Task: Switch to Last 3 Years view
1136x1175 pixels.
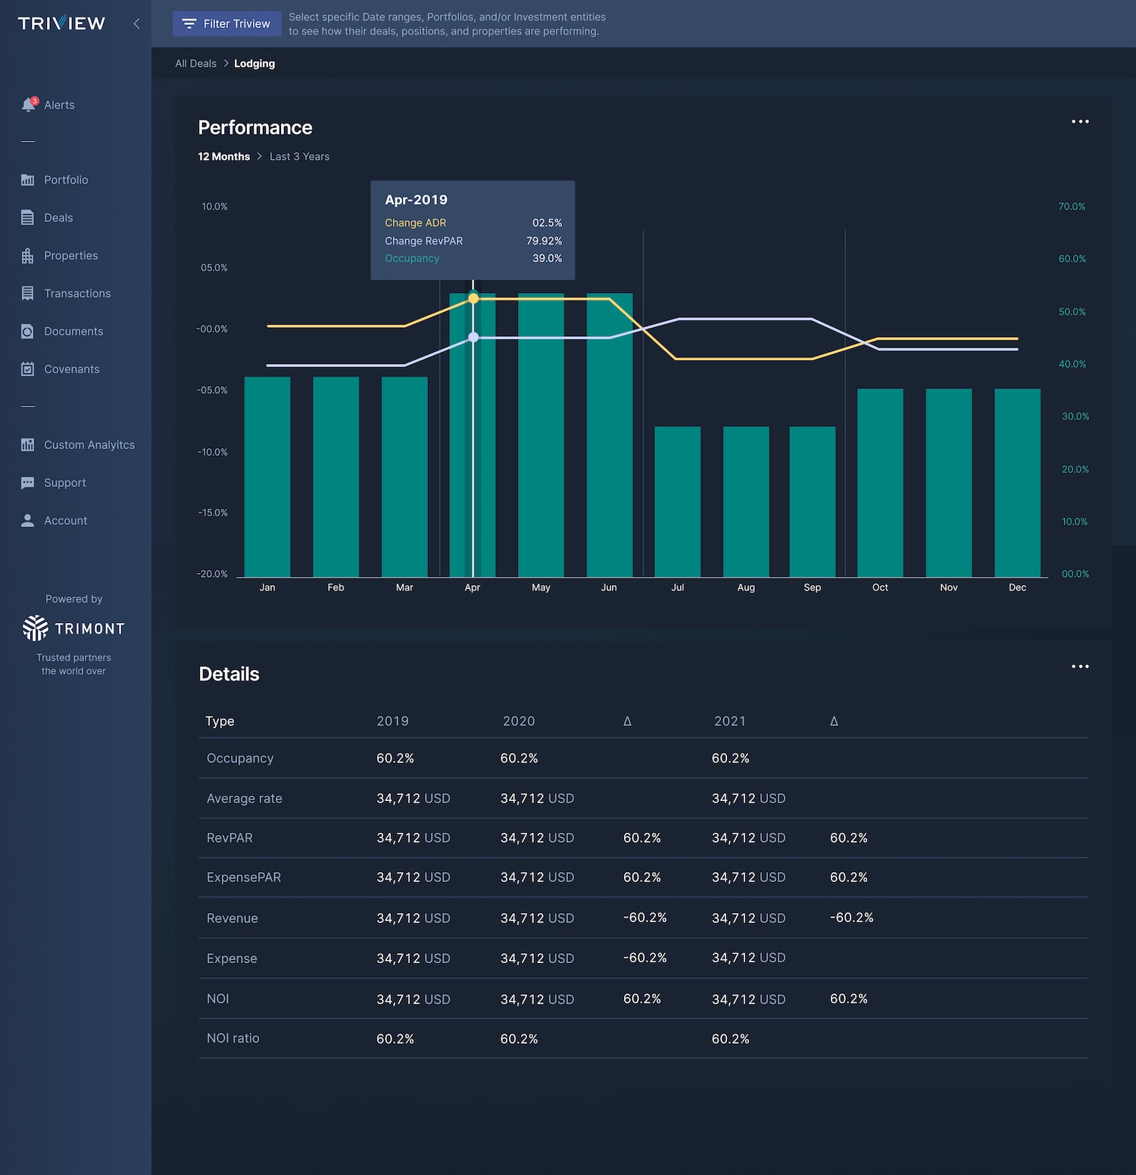Action: pos(299,157)
